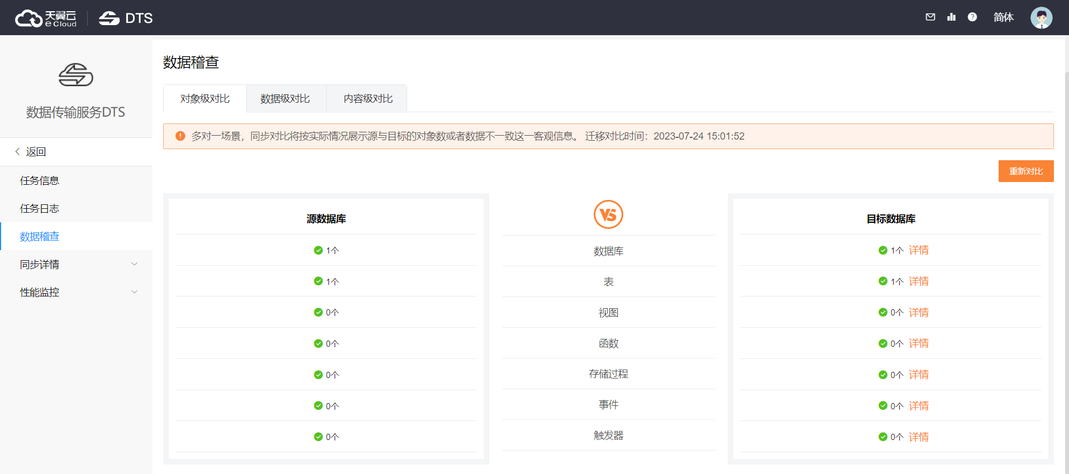1069x474 pixels.
Task: Click the large DTS sidebar logo
Action: click(x=76, y=75)
